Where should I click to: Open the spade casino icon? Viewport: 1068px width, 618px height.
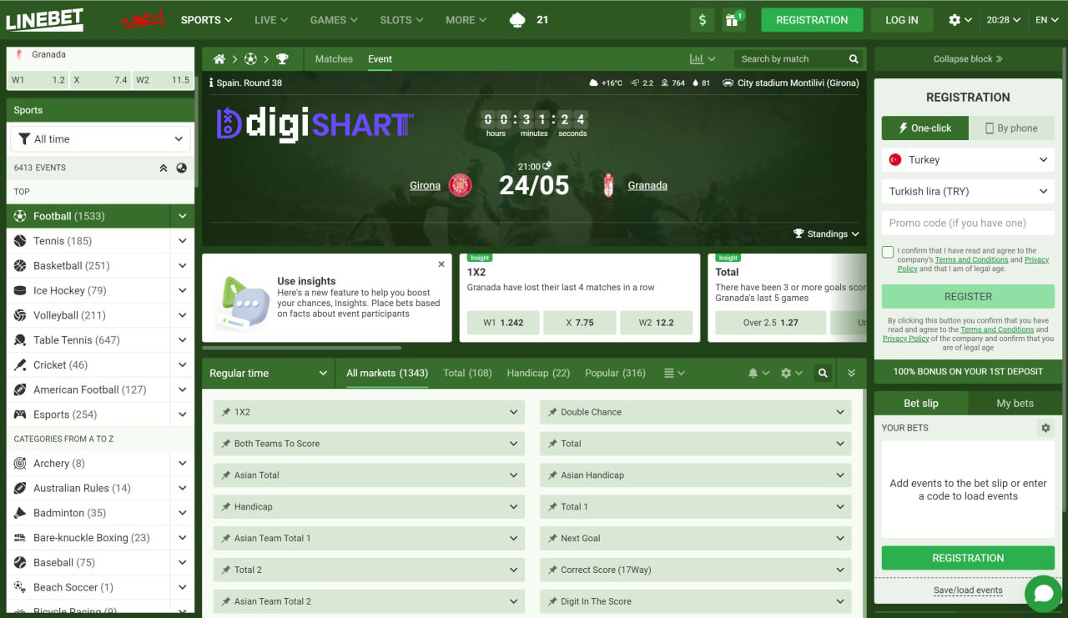517,20
